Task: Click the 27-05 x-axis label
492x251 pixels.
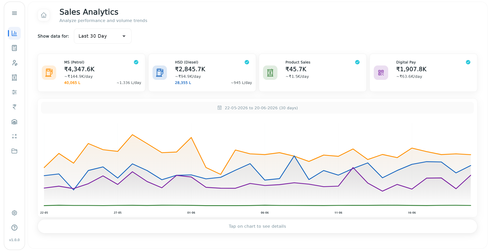Action: click(118, 213)
